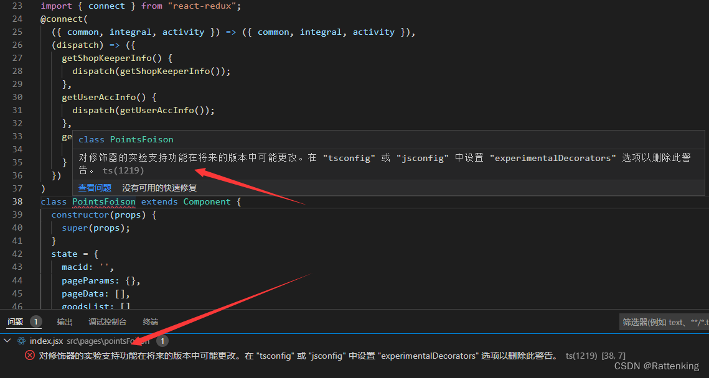Image resolution: width=709 pixels, height=378 pixels.
Task: Click 没有可用的快速修复 text in hover popup
Action: (159, 188)
